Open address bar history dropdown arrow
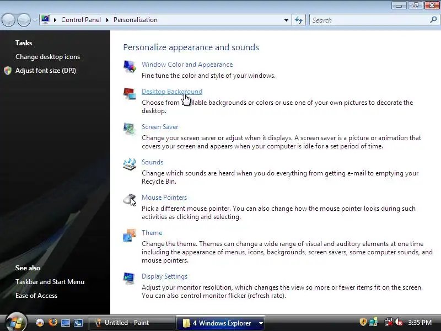 tap(286, 20)
